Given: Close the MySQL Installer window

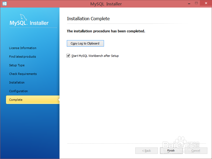Looking at the screenshot, I should [x=206, y=3].
